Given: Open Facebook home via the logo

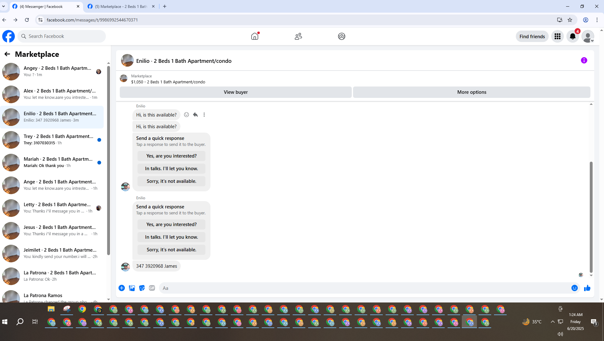Looking at the screenshot, I should pyautogui.click(x=9, y=36).
